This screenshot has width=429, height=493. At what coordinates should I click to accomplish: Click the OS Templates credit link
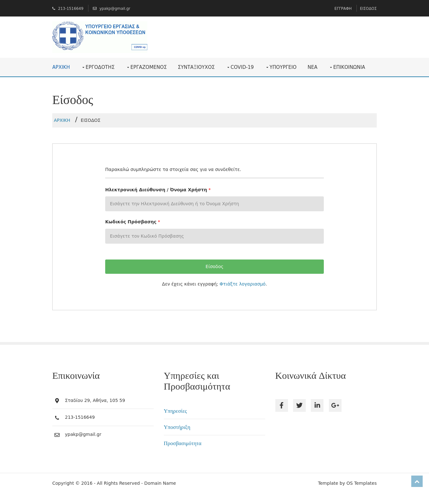(362, 483)
